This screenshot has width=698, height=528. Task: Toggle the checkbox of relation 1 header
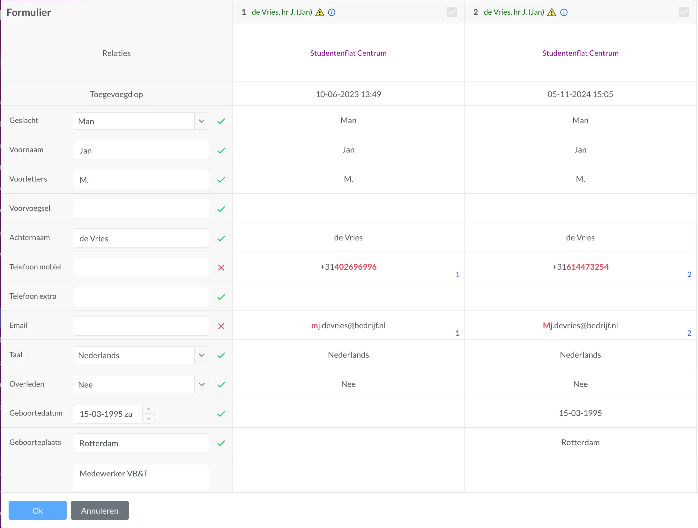click(452, 12)
